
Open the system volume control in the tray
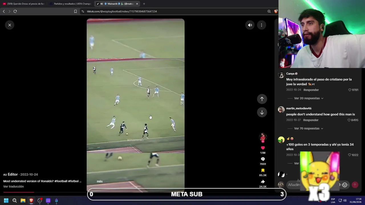click(345, 200)
